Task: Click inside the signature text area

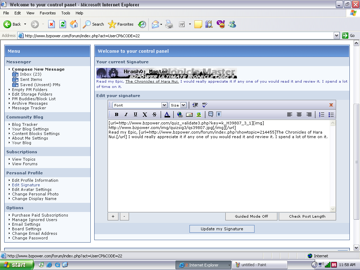Action: [219, 166]
